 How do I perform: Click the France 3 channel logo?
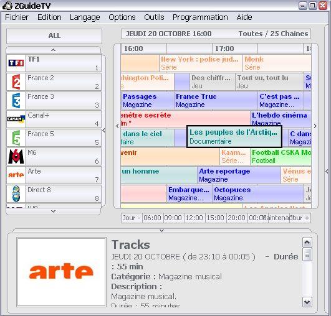(16, 101)
